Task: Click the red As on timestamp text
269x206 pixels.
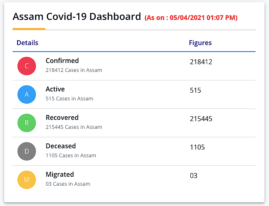Action: pos(191,17)
